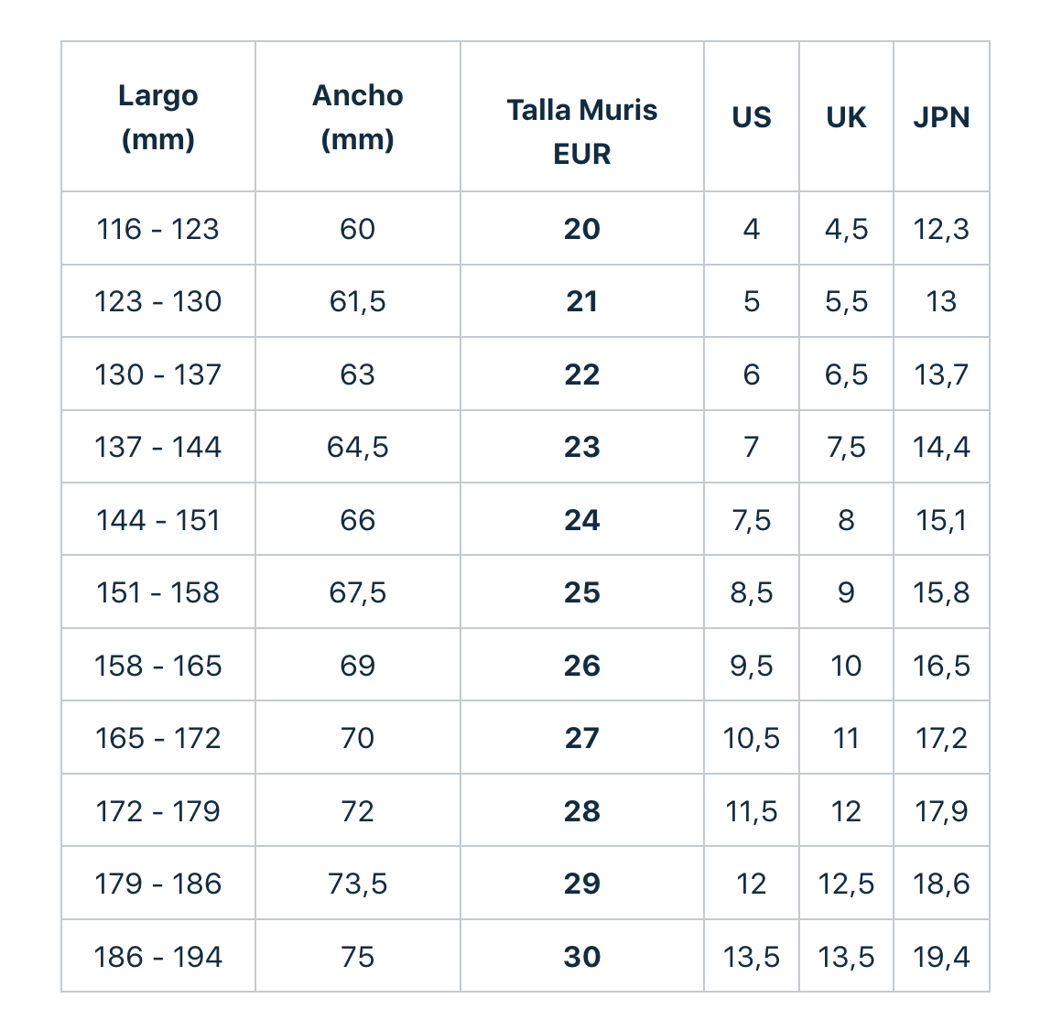Viewport: 1051px width, 1031px height.
Task: Select the 73,5 width cell
Action: 357,884
